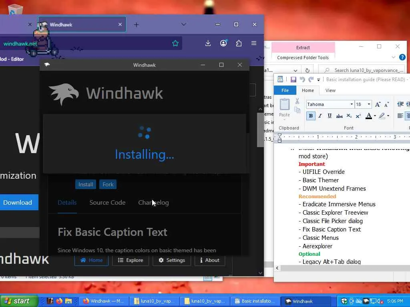Open the highlight color dropdown arrow
The width and height of the screenshot is (410, 307).
pos(388,116)
